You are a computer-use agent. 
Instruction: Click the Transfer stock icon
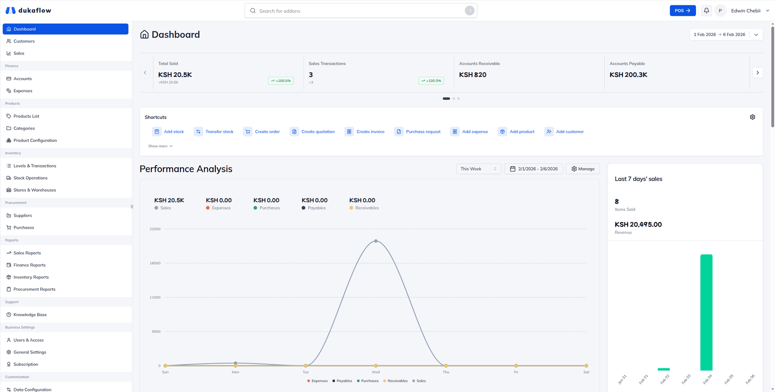[x=198, y=131]
